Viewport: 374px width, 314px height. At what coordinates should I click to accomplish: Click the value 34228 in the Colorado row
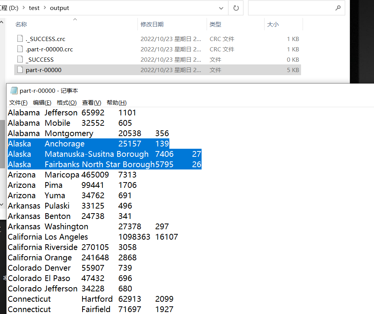[93, 289]
